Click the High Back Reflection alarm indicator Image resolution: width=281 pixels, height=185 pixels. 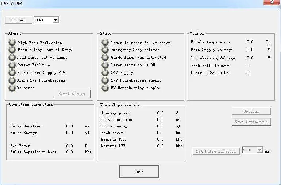pyautogui.click(x=12, y=42)
